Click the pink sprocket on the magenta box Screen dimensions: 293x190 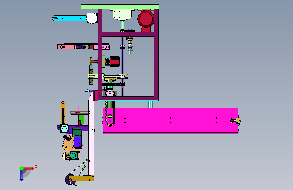tap(110, 121)
